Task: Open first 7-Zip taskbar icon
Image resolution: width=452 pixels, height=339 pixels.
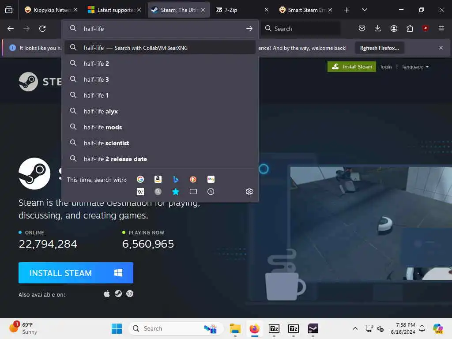Action: click(x=274, y=328)
